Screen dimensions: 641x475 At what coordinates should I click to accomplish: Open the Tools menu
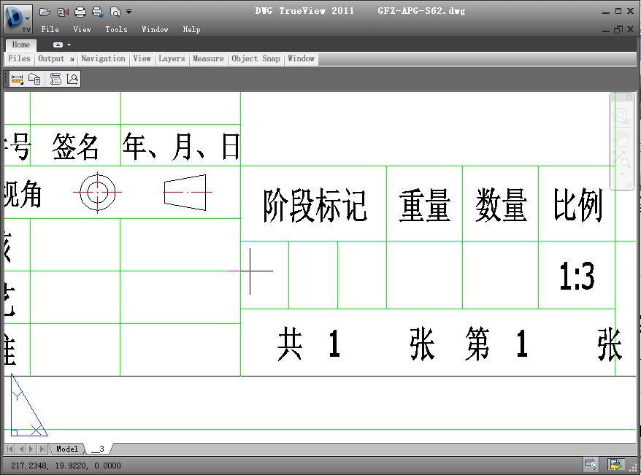[116, 30]
